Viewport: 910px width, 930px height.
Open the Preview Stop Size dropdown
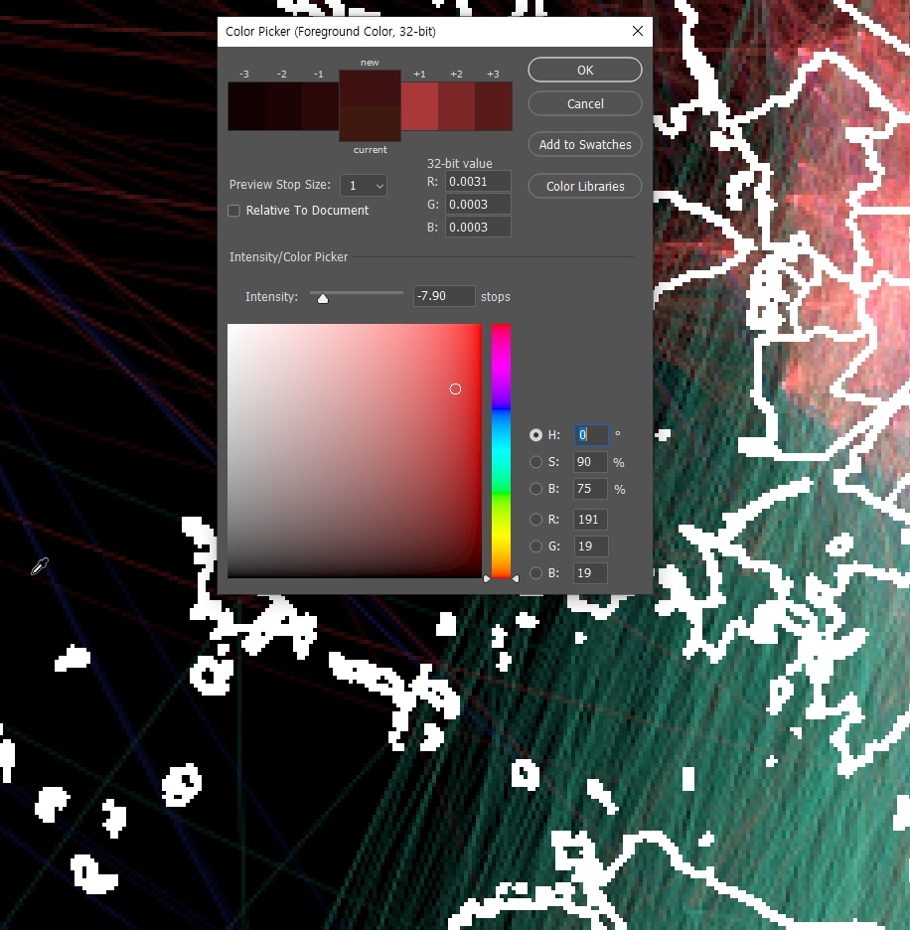point(364,186)
